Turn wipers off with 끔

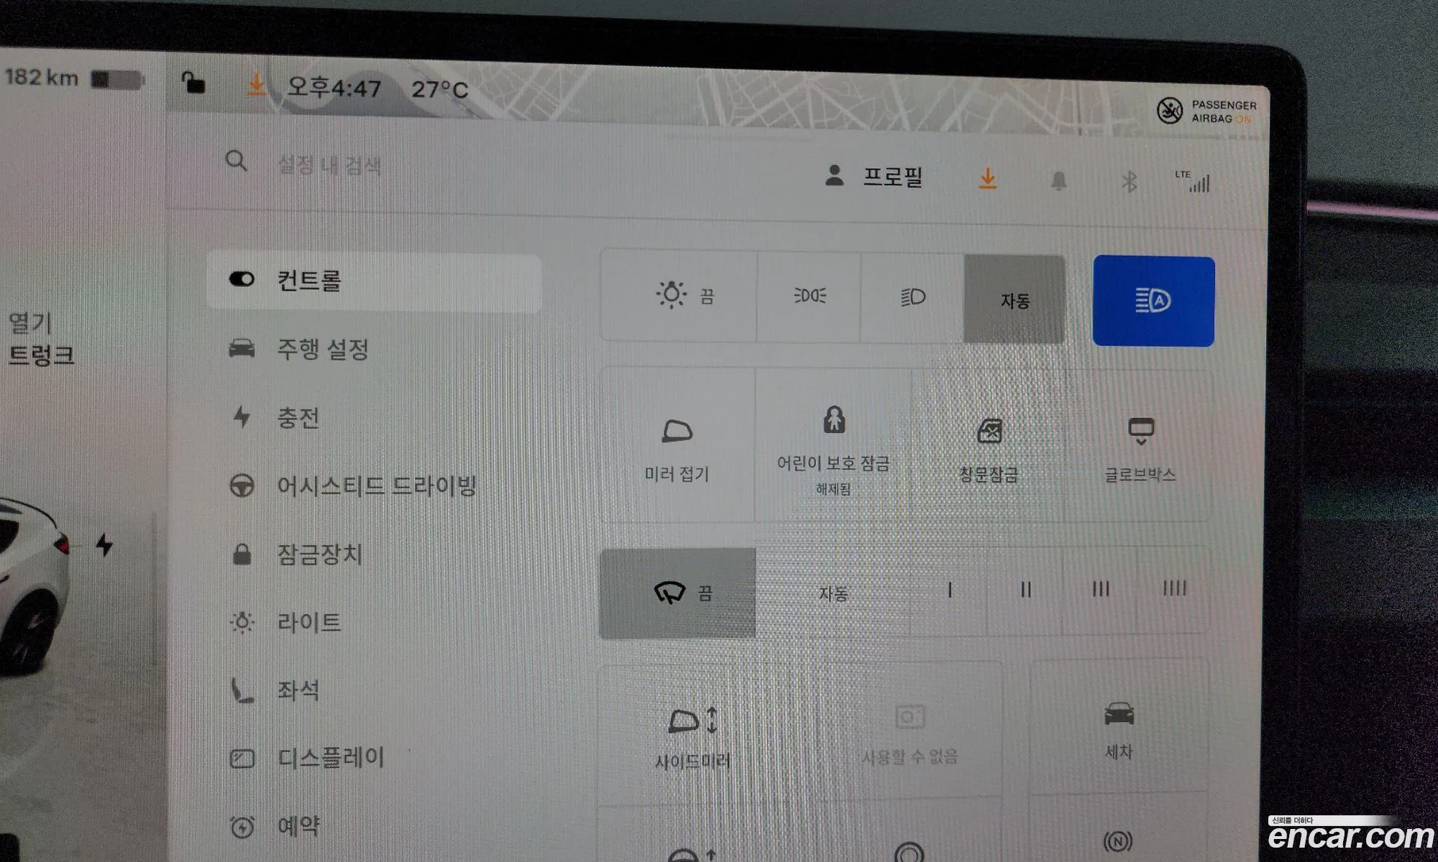tap(677, 593)
